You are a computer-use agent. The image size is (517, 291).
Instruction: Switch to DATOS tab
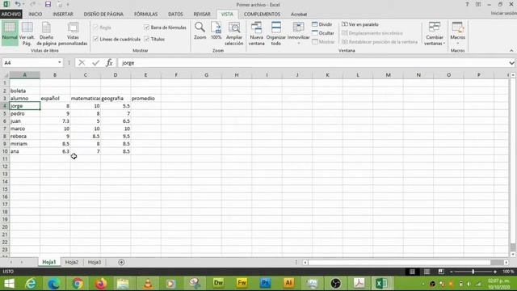tap(175, 15)
